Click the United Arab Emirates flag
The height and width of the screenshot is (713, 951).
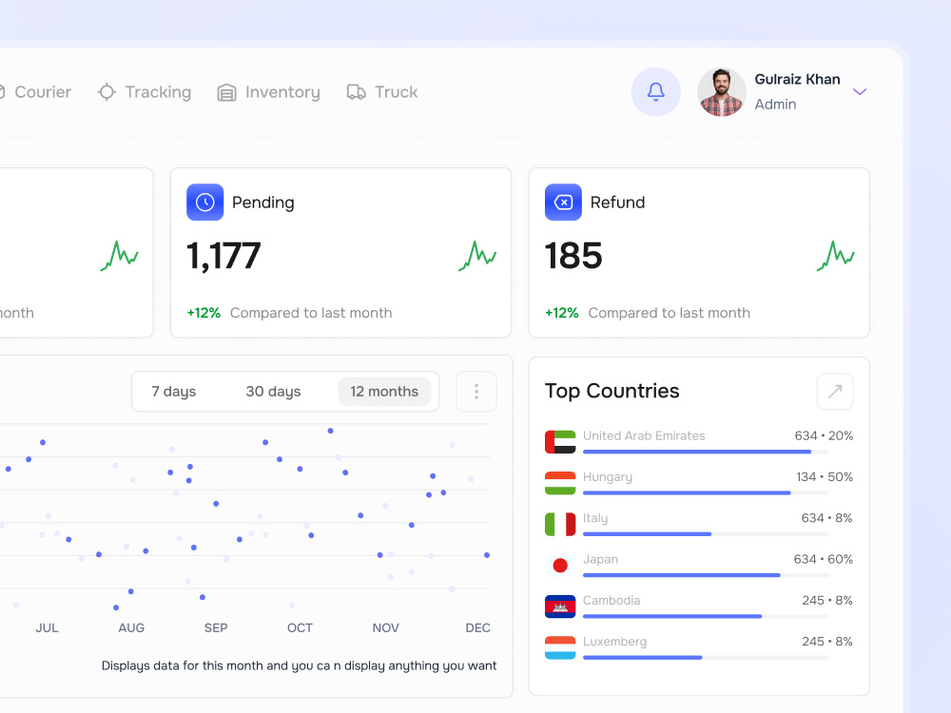click(560, 442)
